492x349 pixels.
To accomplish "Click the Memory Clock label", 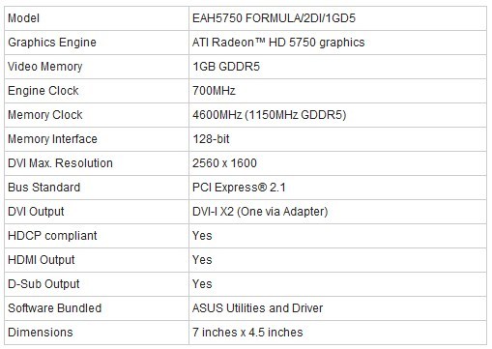I will point(45,115).
